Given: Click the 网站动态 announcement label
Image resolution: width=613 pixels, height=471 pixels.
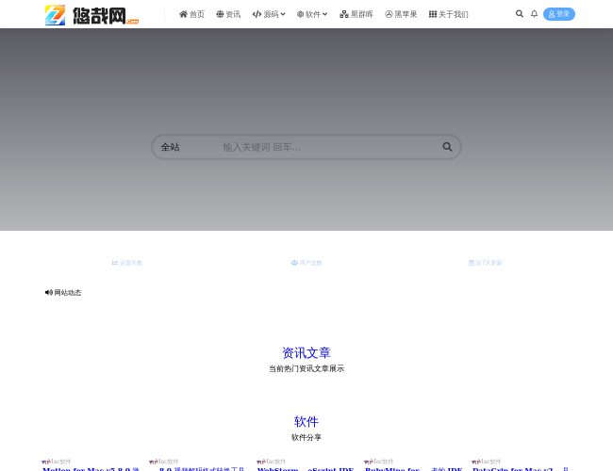Looking at the screenshot, I should [63, 293].
